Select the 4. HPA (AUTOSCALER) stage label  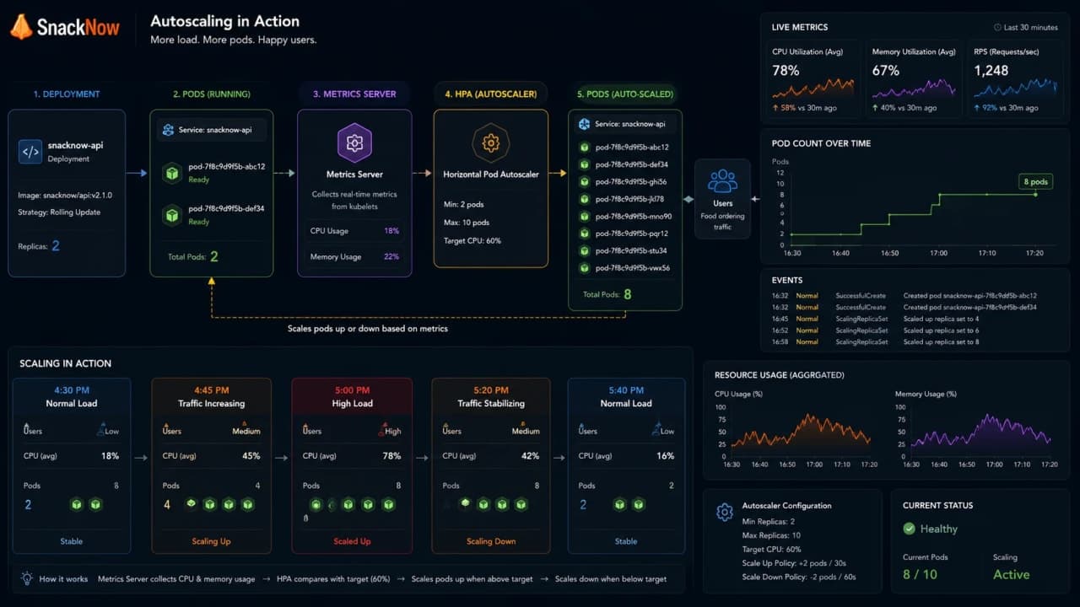point(491,94)
